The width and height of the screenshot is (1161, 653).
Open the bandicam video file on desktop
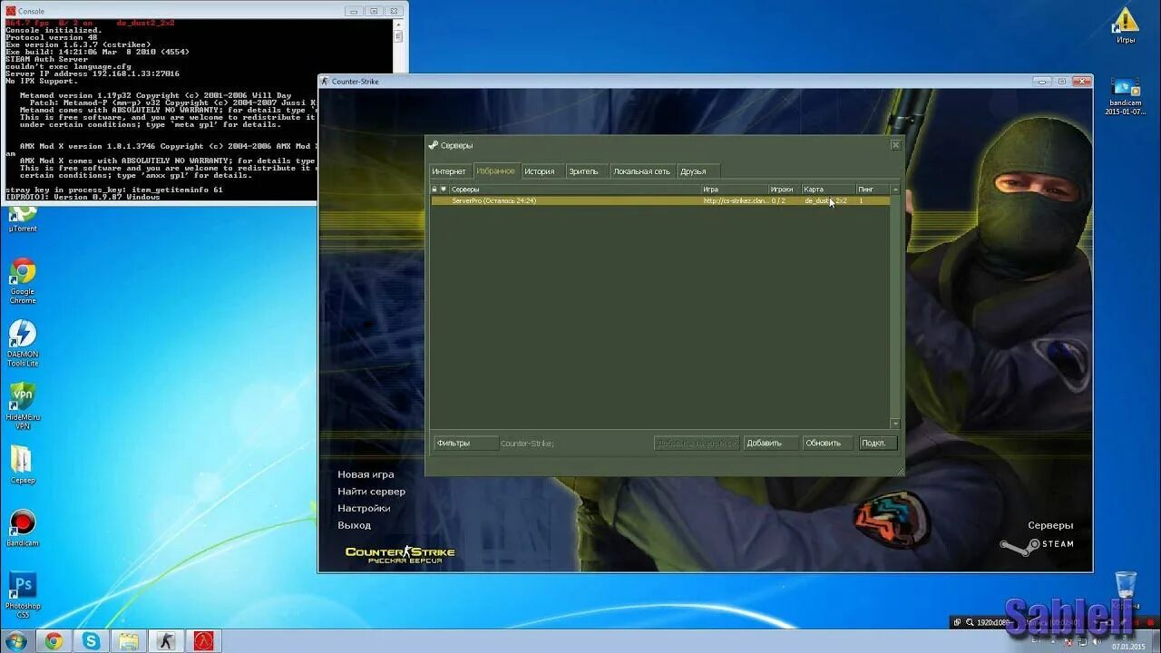1126,93
